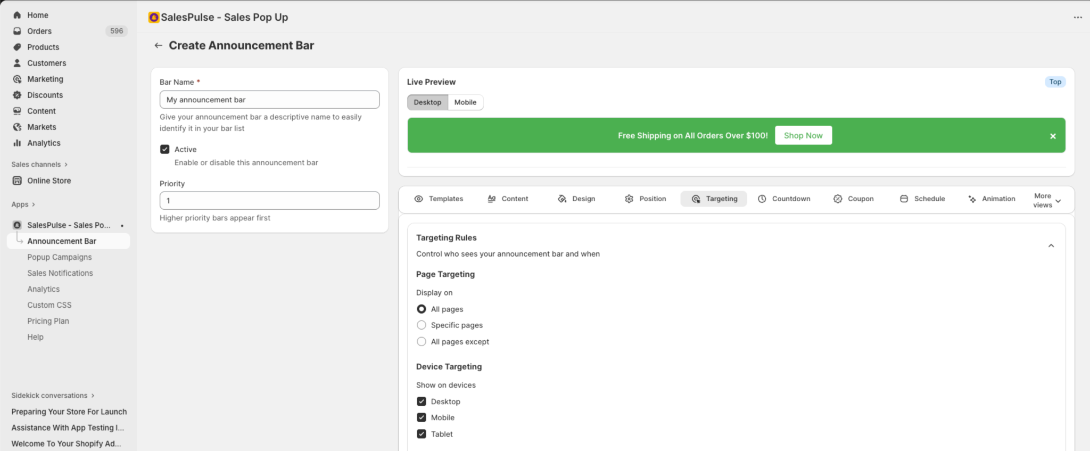Click the Marketing target icon
The height and width of the screenshot is (451, 1090).
point(17,79)
